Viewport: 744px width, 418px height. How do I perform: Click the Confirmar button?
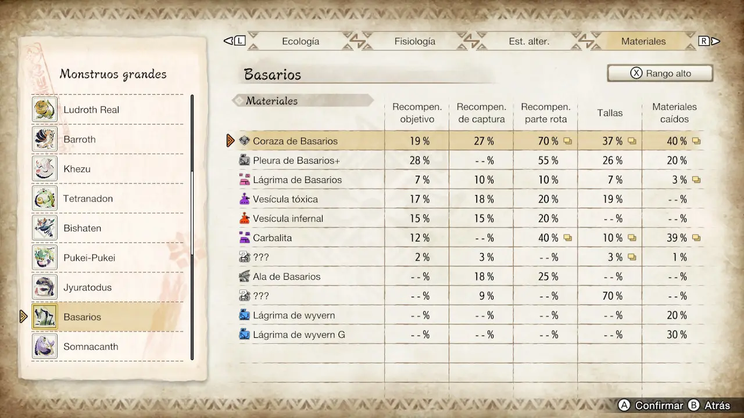[x=650, y=405]
